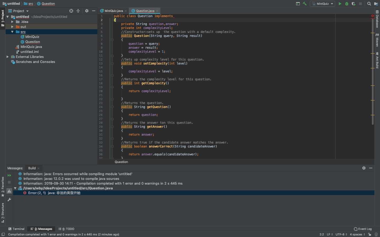
Task: Locate current file in Project tree icon
Action: tap(71, 11)
